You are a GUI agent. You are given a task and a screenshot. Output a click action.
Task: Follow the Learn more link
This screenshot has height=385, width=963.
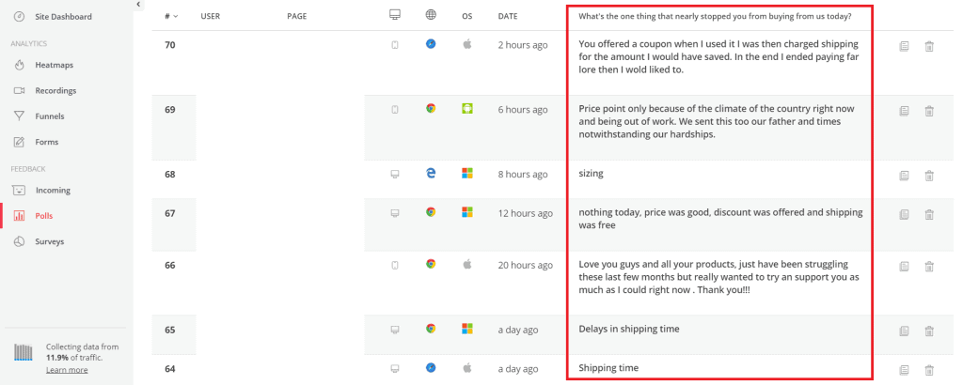coord(67,370)
